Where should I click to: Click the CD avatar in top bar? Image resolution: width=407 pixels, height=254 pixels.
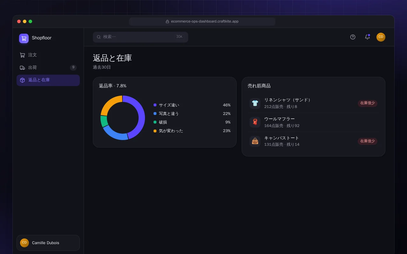(381, 37)
